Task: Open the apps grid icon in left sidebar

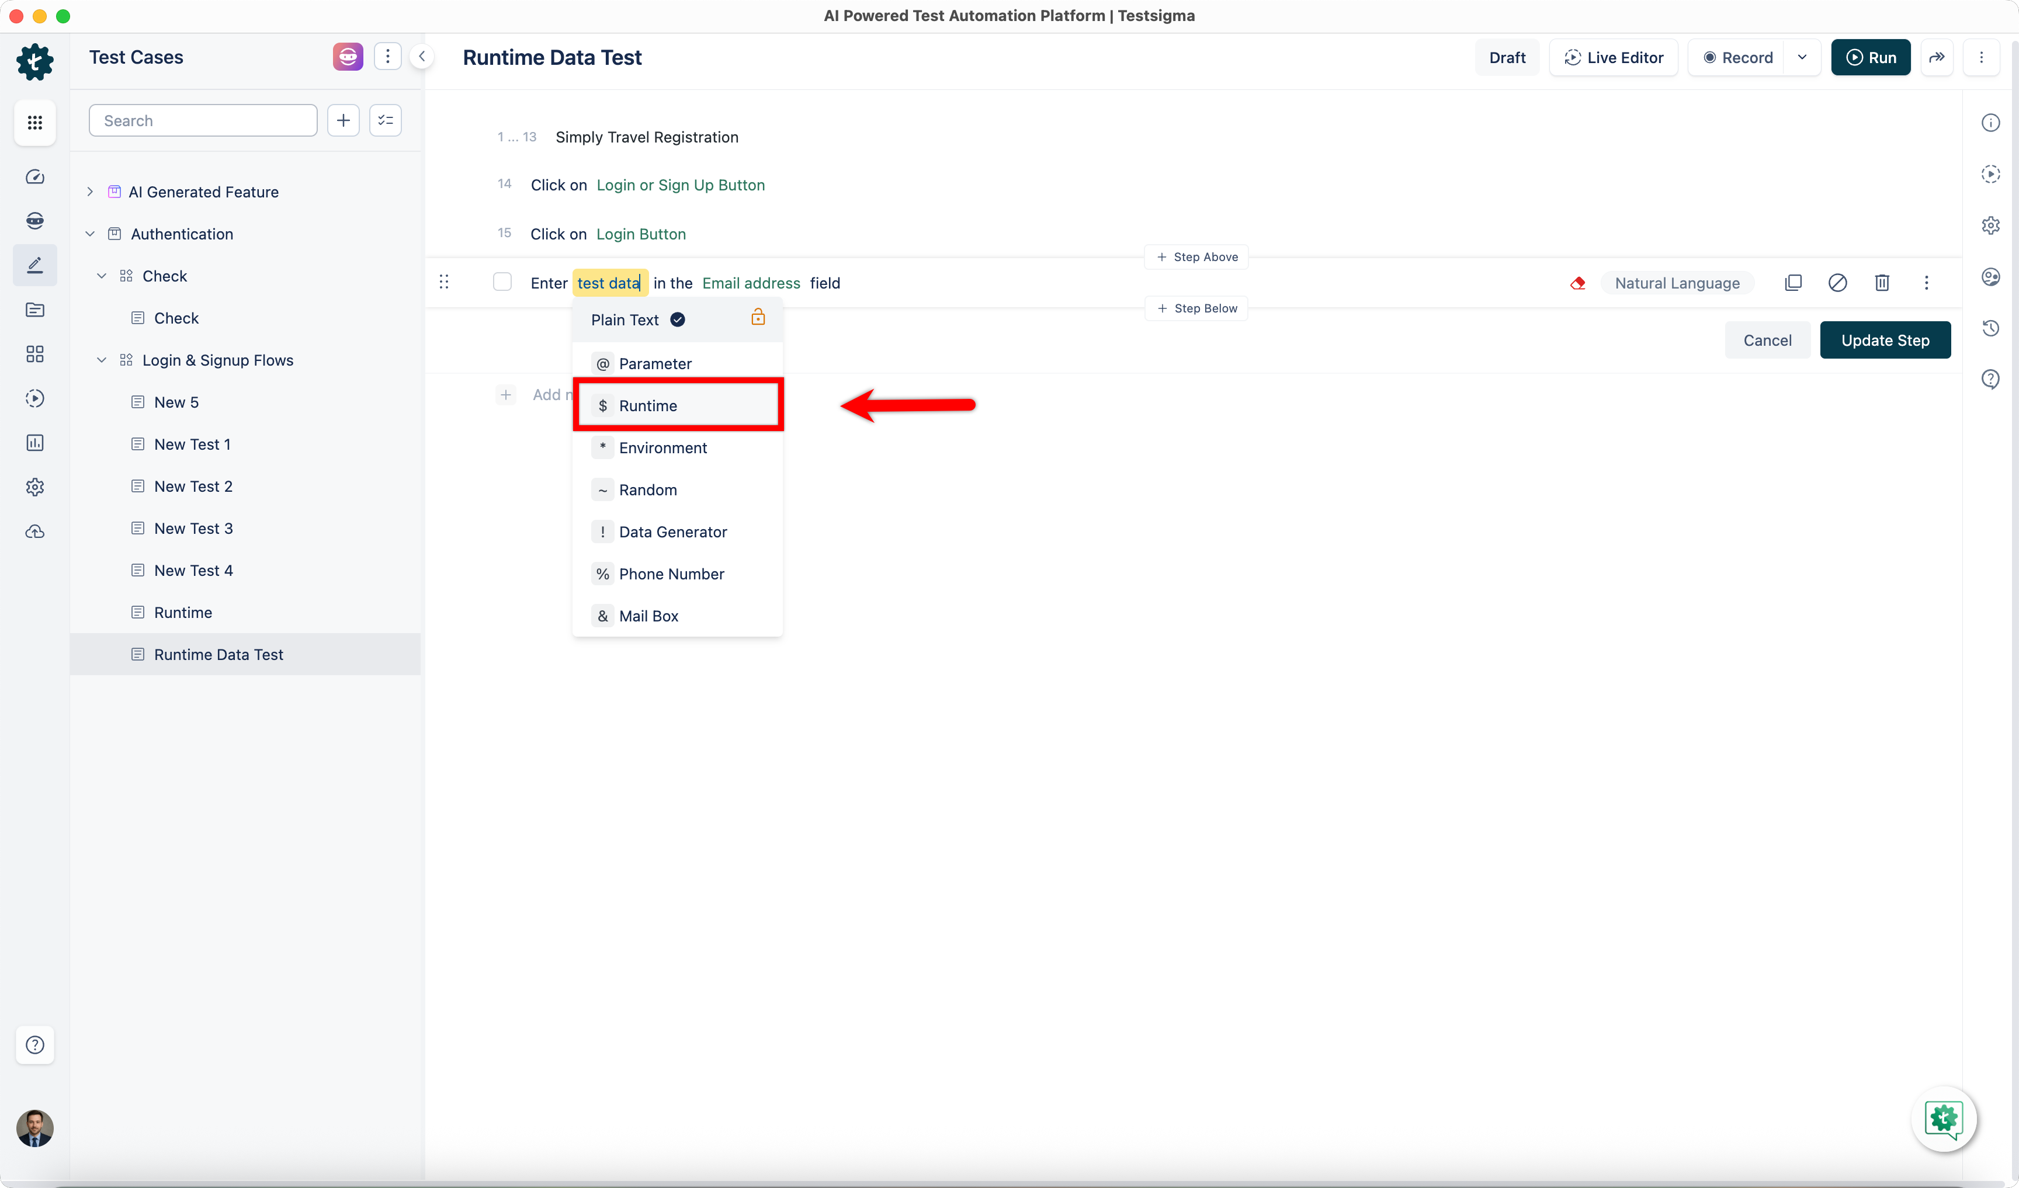Action: coord(34,123)
